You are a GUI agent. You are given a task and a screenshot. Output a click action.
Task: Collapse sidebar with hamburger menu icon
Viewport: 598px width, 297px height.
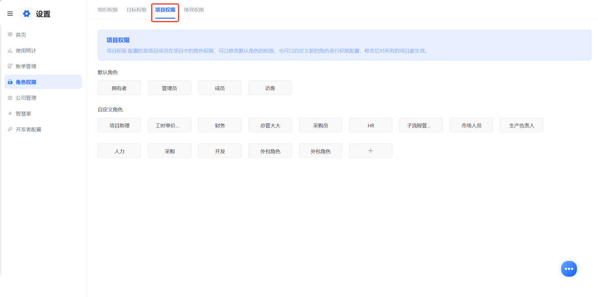pos(10,14)
